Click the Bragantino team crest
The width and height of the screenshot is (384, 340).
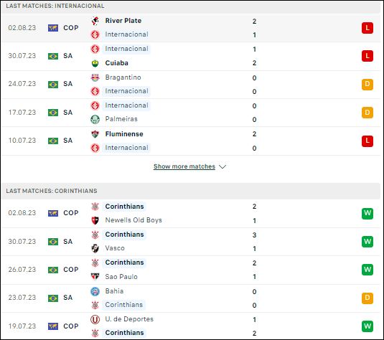tap(95, 77)
